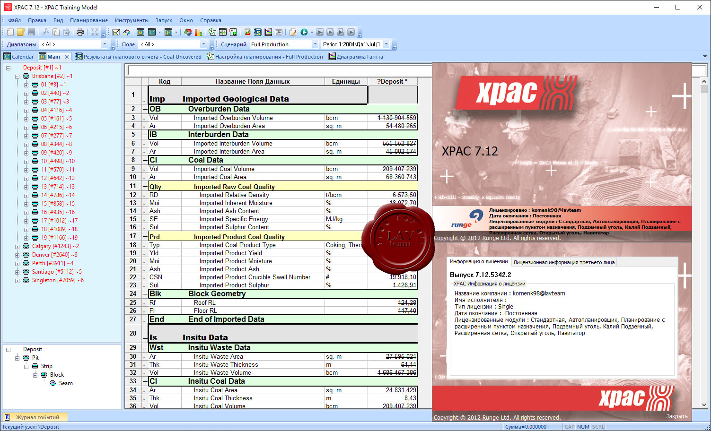Expand the Calgary [#1243] tree node
Screen dimensions: 711x431
pos(18,246)
